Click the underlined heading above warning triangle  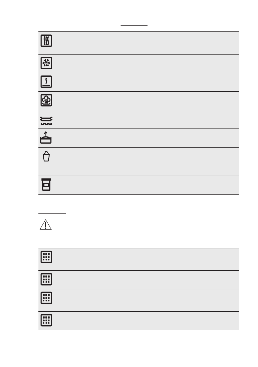click(x=52, y=213)
